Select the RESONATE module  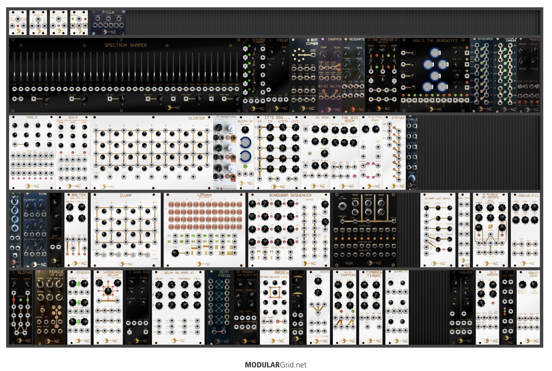click(x=353, y=75)
